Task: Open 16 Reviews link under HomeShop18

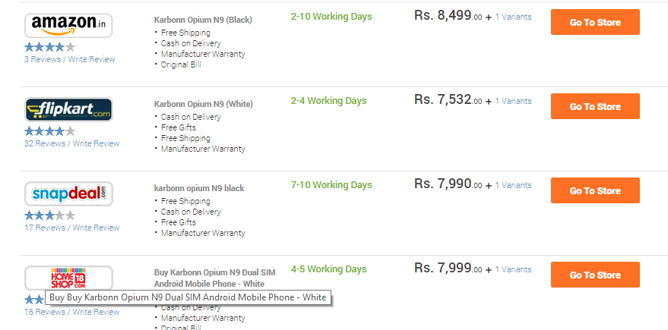Action: [45, 312]
